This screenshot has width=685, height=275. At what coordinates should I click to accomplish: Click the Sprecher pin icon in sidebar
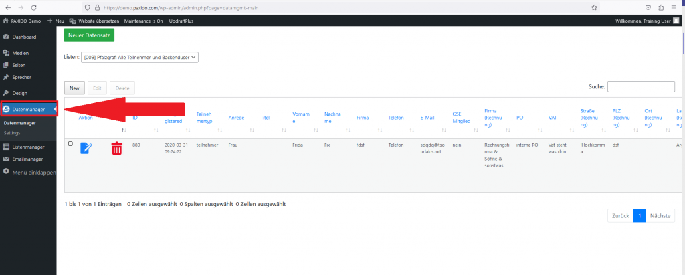[x=6, y=77]
